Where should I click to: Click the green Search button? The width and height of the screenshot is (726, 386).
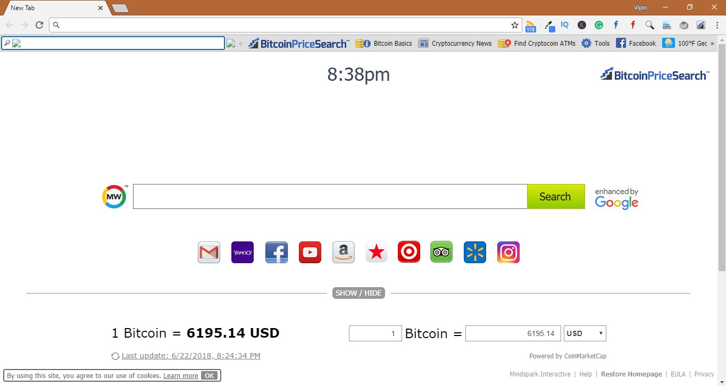[555, 196]
